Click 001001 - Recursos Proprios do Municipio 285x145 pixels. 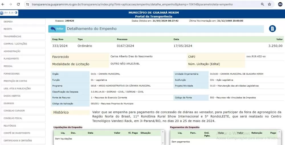pyautogui.click(x=112, y=104)
